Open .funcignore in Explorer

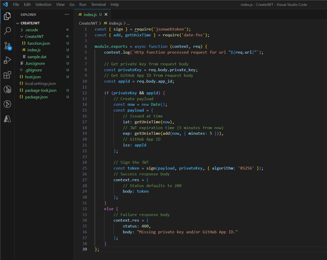pos(35,63)
